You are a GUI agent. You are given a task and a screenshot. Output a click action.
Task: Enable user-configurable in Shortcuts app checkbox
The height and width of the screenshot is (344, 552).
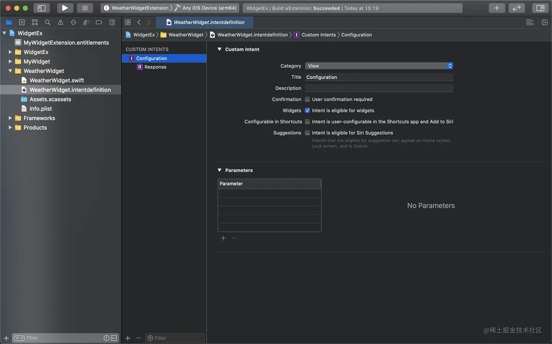pyautogui.click(x=307, y=122)
